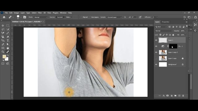Set source to Pattern
Viewport: 198px width, 111px height.
point(68,17)
